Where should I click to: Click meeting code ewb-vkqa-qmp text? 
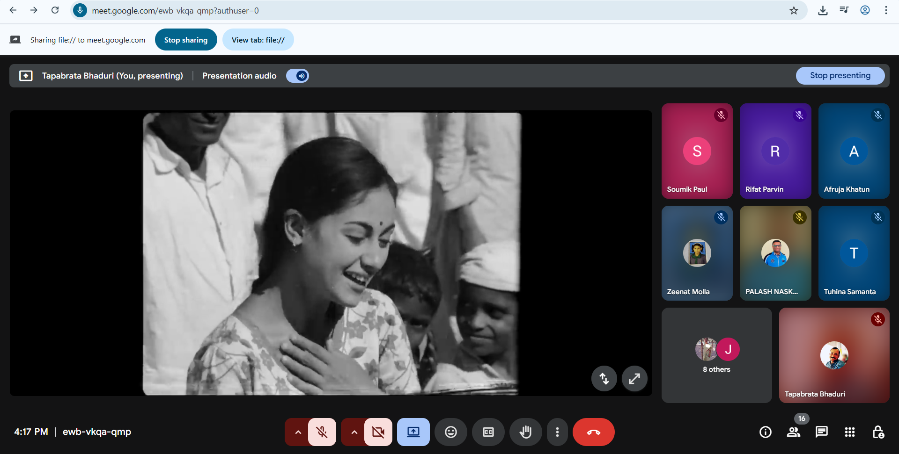tap(97, 432)
